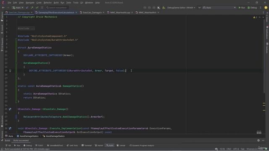269x151 pixels.
Task: Click the Search everywhere field
Action: [57, 8]
